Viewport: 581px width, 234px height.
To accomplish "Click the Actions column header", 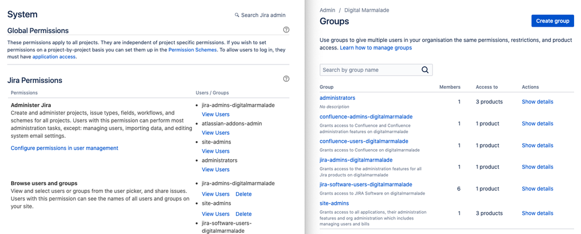I will pos(530,87).
